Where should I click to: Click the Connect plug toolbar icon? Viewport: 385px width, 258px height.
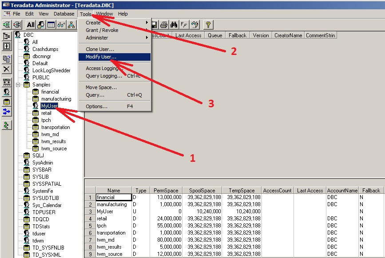click(7, 25)
